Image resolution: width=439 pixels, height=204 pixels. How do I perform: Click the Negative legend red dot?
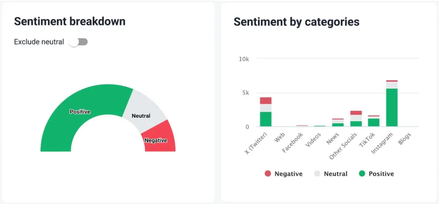(268, 174)
